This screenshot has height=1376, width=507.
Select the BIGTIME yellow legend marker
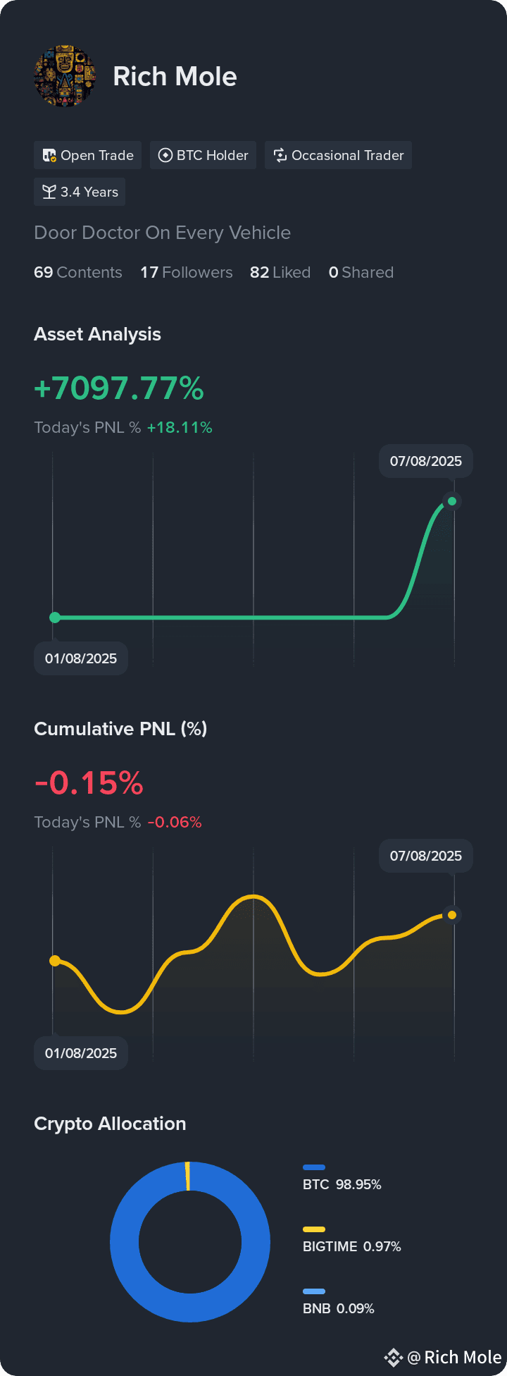pyautogui.click(x=314, y=1229)
